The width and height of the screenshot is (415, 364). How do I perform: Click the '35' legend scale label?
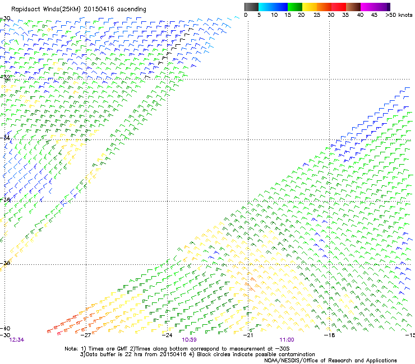coord(345,15)
